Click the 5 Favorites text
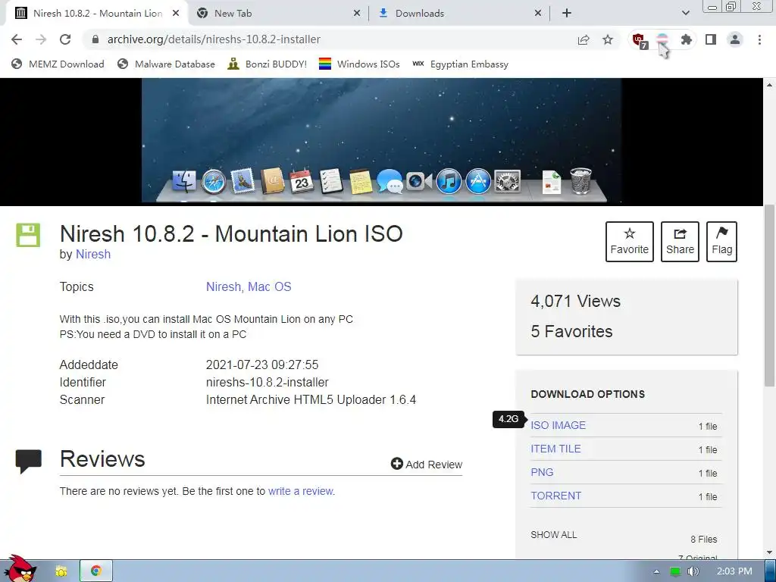The width and height of the screenshot is (776, 582). point(571,331)
